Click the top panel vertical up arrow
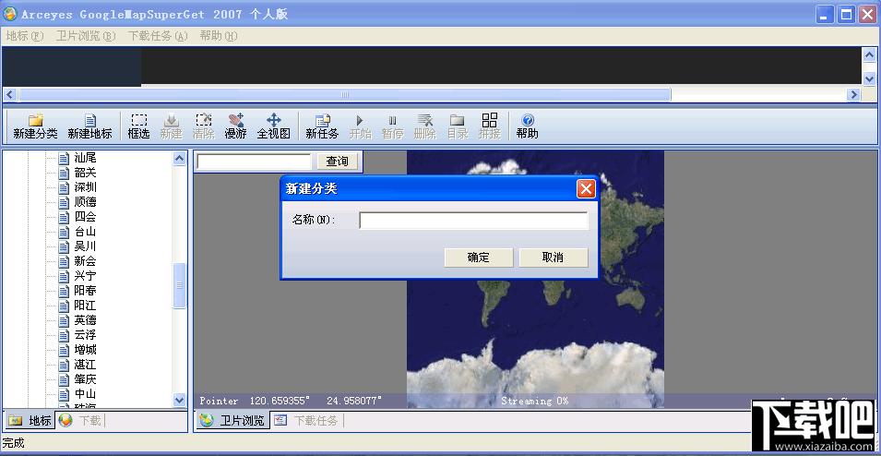 (x=869, y=54)
